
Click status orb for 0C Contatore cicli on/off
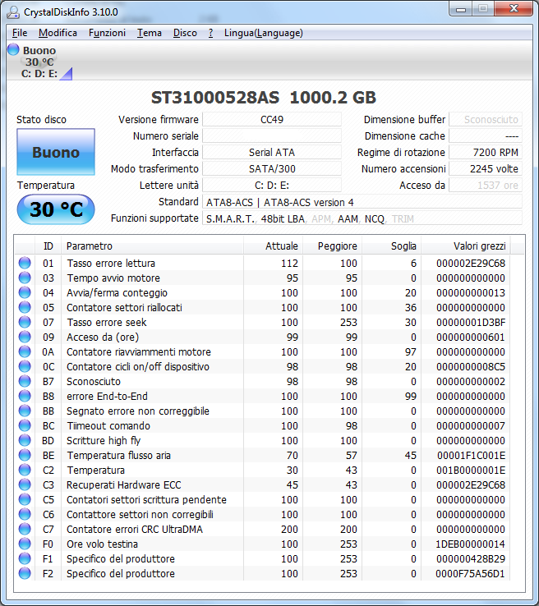(x=25, y=366)
